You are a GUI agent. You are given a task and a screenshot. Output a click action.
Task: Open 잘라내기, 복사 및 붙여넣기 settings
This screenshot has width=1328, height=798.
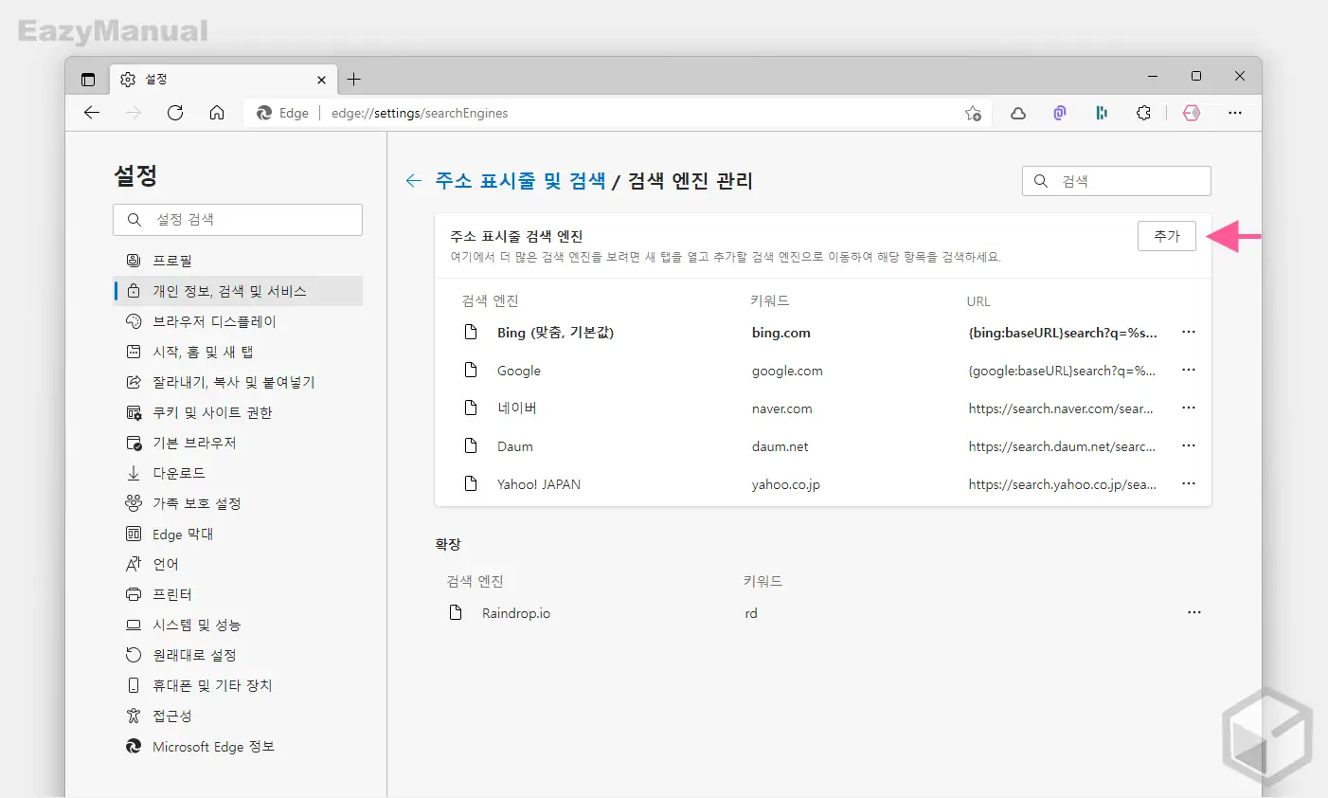[238, 382]
